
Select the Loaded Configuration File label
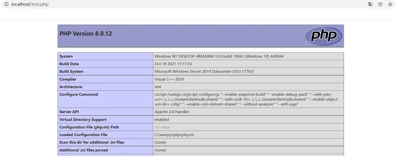(84, 135)
